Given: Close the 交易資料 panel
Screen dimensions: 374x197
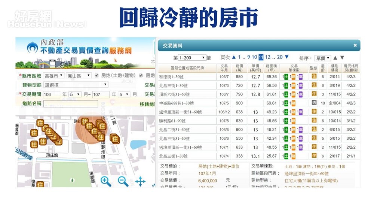Looking at the screenshot, I should pyautogui.click(x=355, y=45).
